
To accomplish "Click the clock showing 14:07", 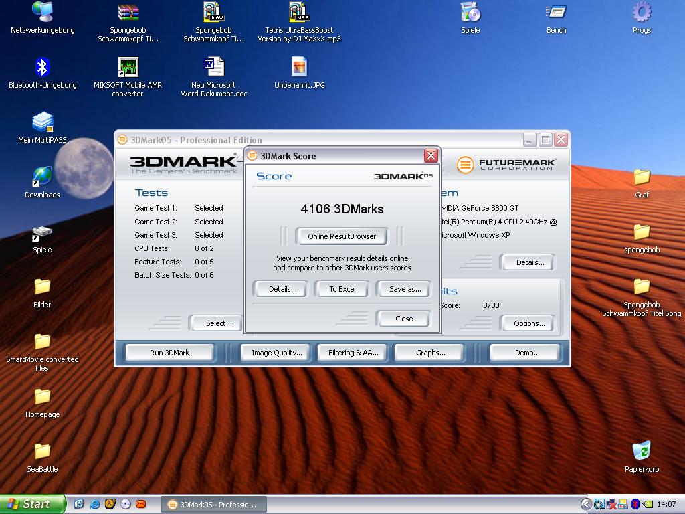I will pyautogui.click(x=667, y=504).
